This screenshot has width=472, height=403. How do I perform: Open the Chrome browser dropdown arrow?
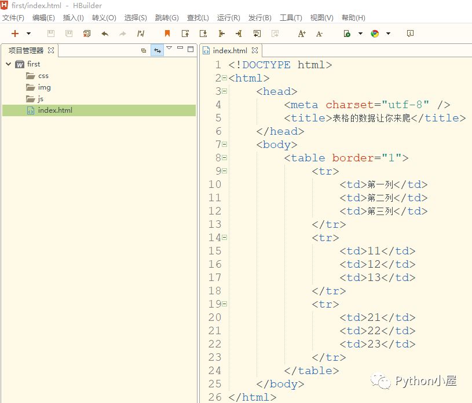click(x=389, y=34)
